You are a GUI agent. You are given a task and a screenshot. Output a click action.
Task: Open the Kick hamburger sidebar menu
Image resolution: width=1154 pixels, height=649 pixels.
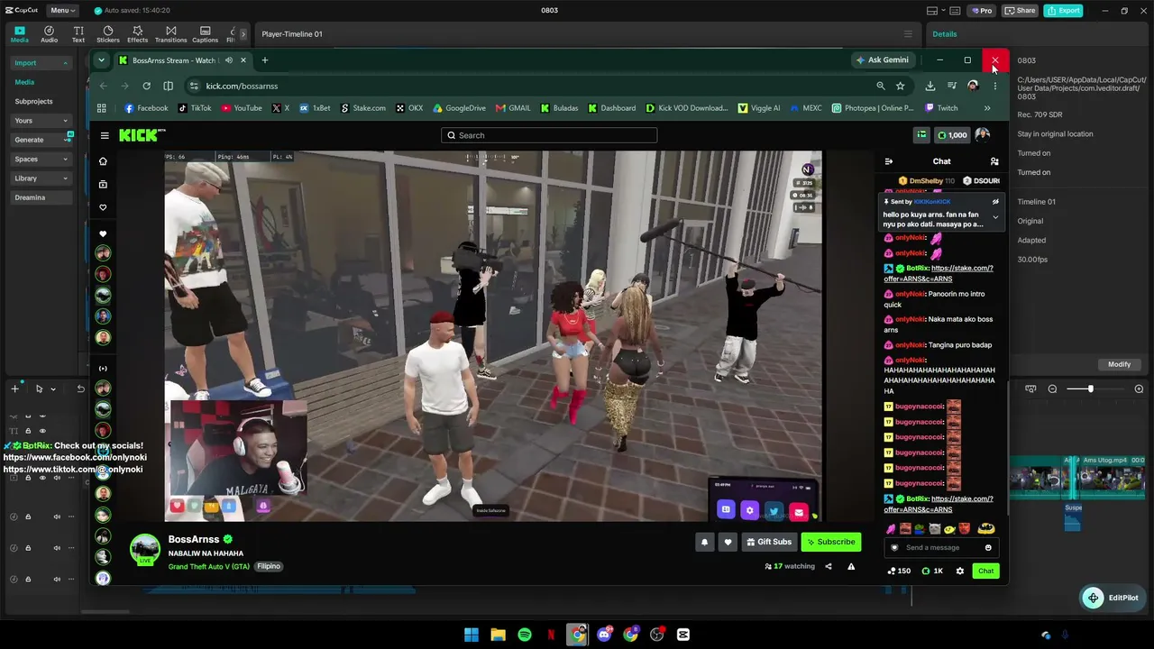pyautogui.click(x=105, y=135)
